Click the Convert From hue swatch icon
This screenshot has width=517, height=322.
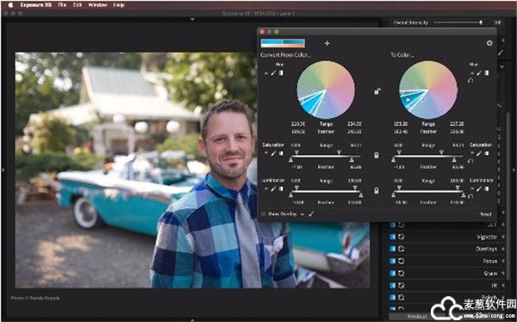coord(281,73)
